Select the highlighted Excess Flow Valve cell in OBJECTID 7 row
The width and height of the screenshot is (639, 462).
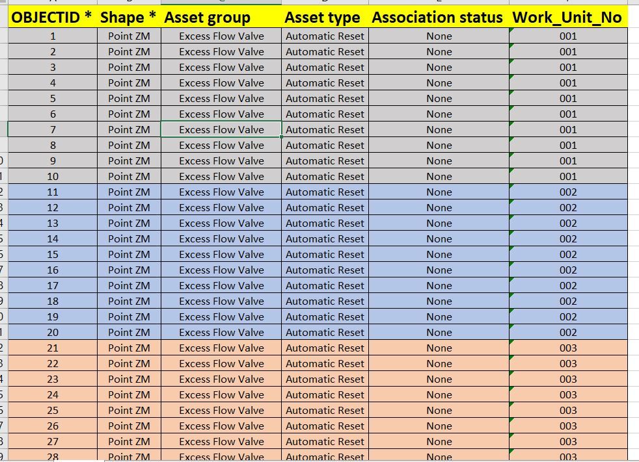click(x=221, y=129)
